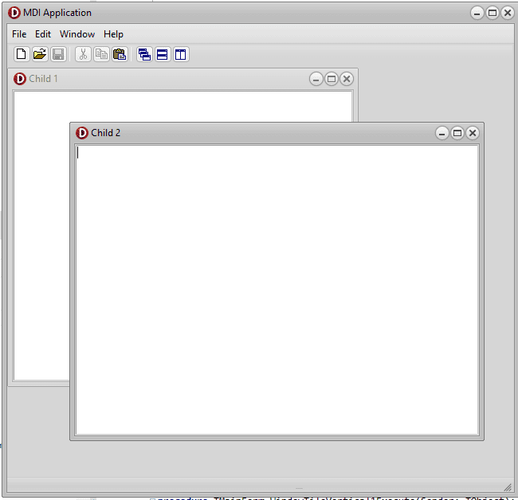Cascade windows using the toolbar icon
The width and height of the screenshot is (518, 500).
coord(144,54)
